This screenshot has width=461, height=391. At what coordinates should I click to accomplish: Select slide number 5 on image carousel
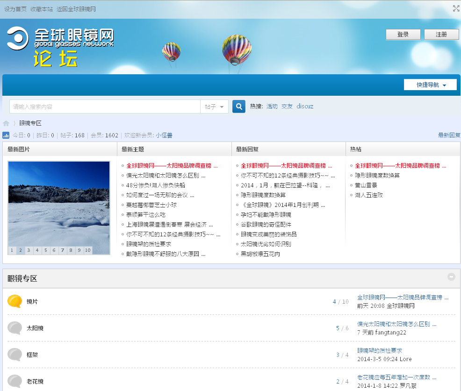[46, 250]
